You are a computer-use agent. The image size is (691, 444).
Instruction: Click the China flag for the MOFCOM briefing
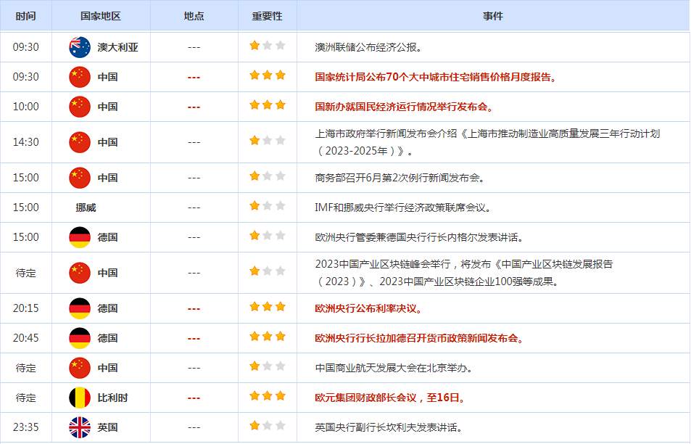[79, 177]
